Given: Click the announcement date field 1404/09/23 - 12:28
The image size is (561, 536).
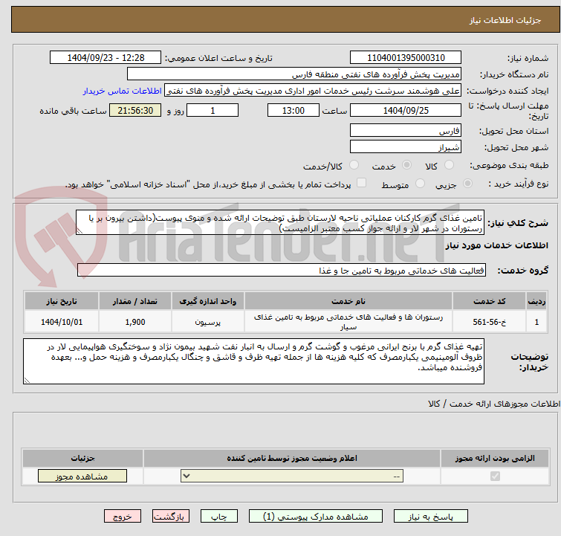Looking at the screenshot, I should click(x=106, y=58).
